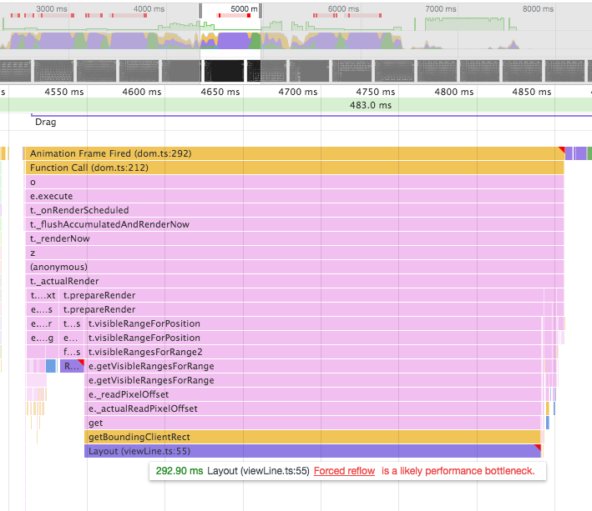Select the purple 'R...' block with warning
Screen dimensions: 592x511
pos(72,366)
